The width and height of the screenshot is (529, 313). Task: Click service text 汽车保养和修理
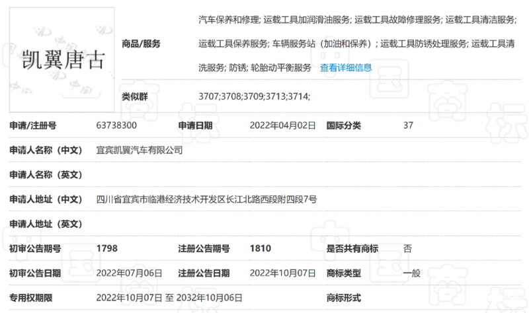click(x=228, y=20)
